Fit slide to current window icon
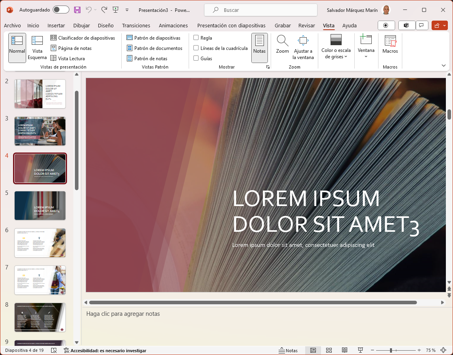Viewport: 453px width, 355px height. (x=443, y=350)
